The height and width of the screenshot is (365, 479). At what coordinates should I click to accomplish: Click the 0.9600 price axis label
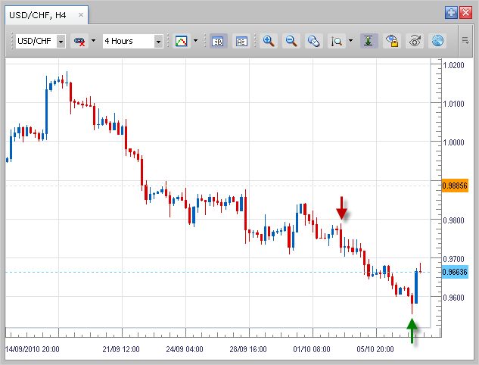453,298
